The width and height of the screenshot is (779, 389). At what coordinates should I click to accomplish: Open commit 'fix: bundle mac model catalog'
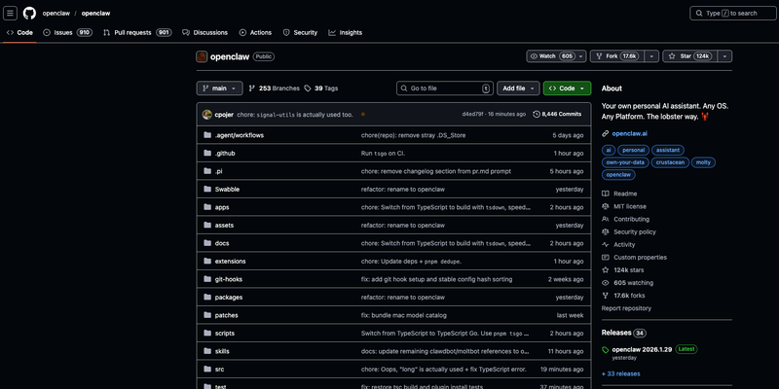point(404,315)
